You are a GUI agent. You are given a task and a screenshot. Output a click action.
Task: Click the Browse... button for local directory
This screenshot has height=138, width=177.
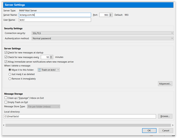[x=165, y=116]
